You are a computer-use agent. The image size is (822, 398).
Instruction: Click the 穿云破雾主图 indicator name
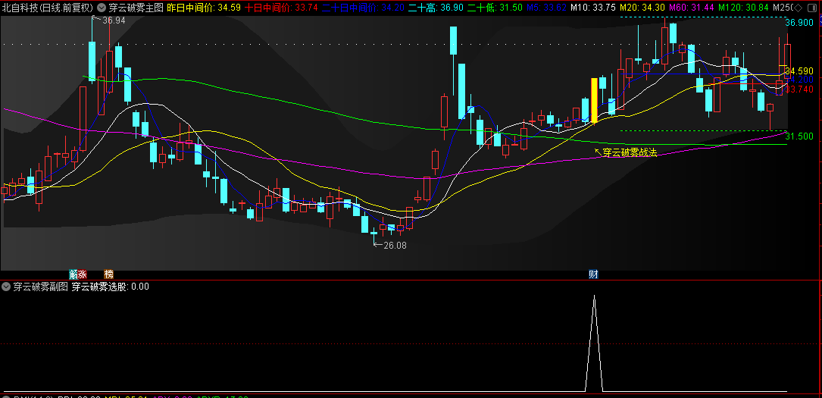point(136,8)
